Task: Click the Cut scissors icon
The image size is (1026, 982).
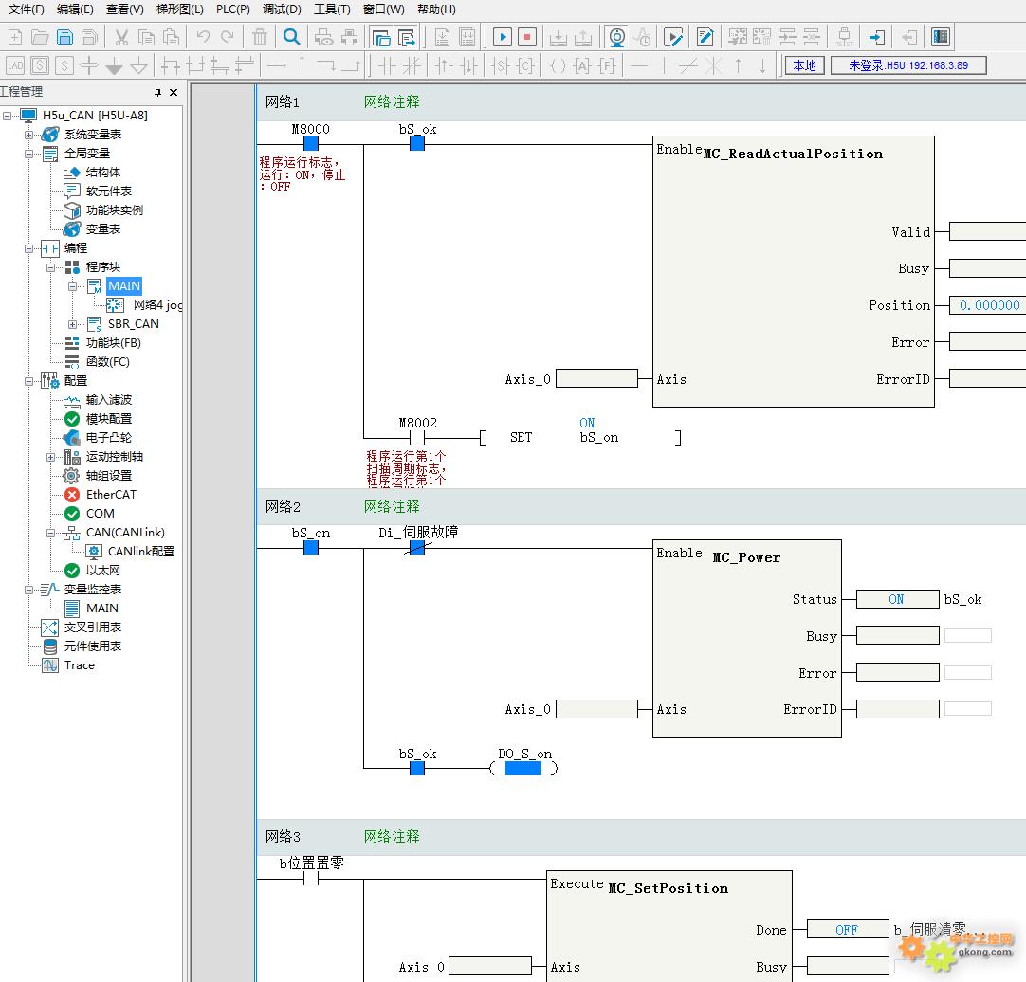Action: [x=121, y=37]
